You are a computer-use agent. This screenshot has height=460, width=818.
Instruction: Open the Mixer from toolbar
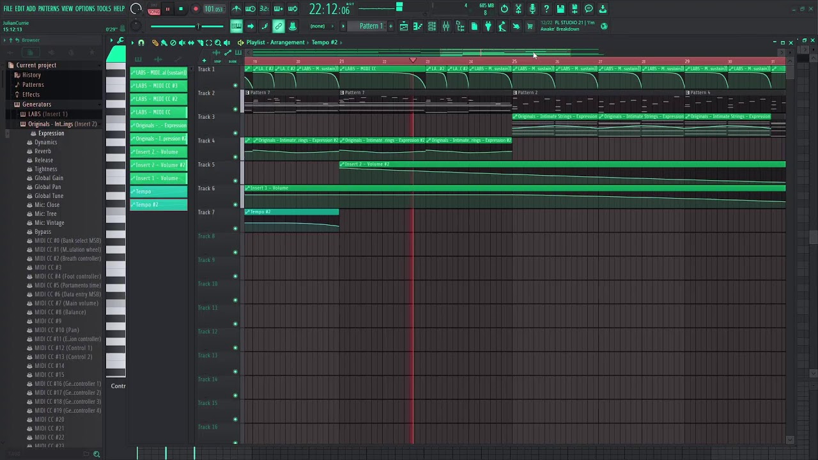tap(446, 26)
